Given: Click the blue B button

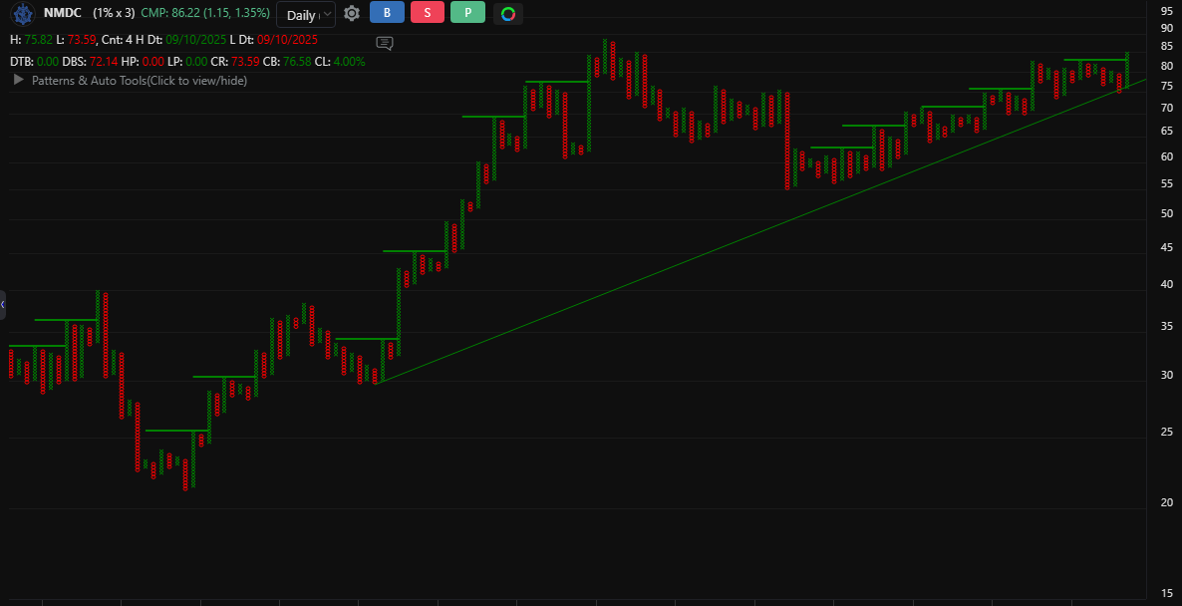Looking at the screenshot, I should [387, 13].
